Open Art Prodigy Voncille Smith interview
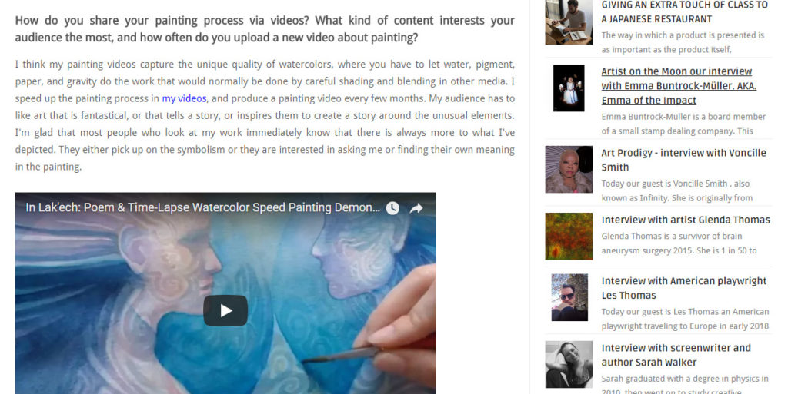 click(683, 160)
